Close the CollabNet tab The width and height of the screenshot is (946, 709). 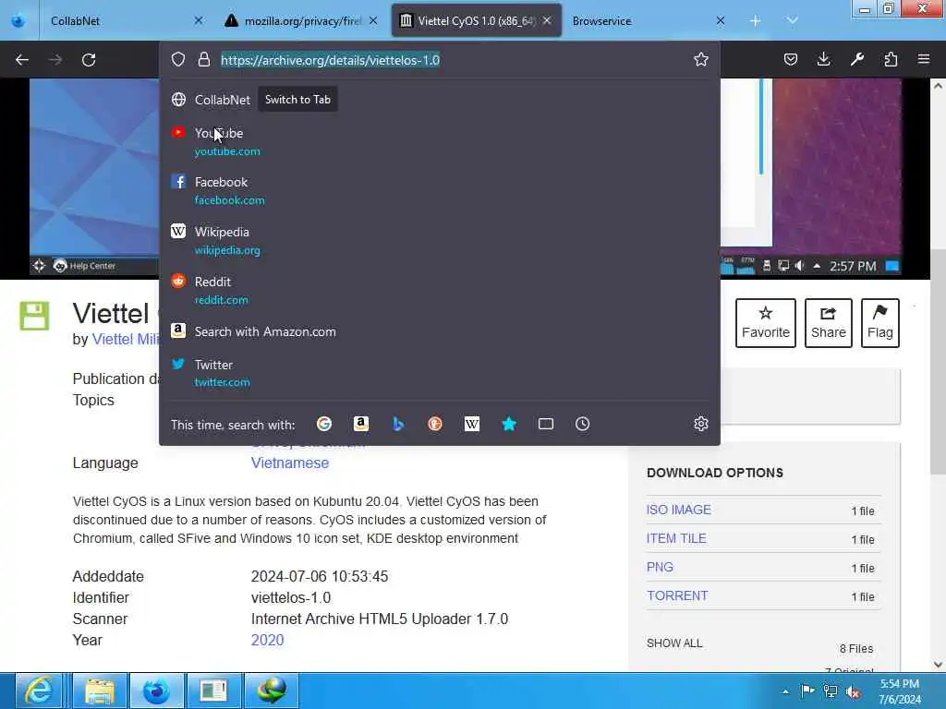click(x=198, y=20)
